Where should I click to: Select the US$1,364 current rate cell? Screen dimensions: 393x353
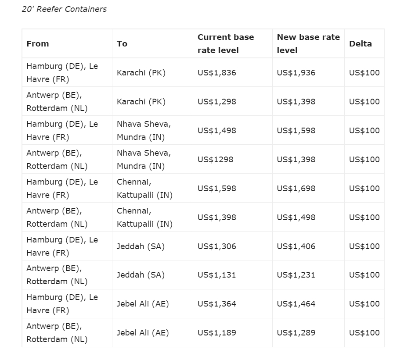click(x=217, y=304)
